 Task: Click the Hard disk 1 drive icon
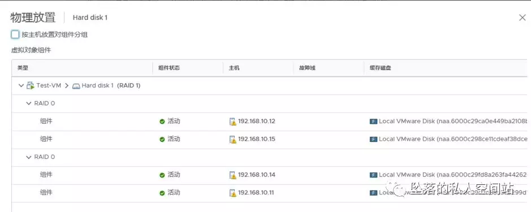(x=76, y=86)
